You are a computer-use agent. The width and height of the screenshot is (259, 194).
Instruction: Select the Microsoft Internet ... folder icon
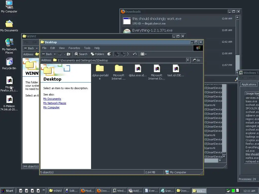(119, 72)
